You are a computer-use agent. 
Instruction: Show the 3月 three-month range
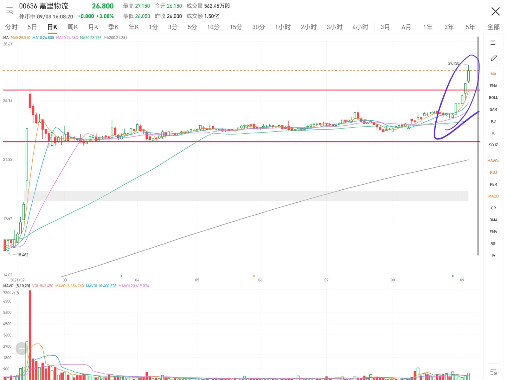[385, 27]
